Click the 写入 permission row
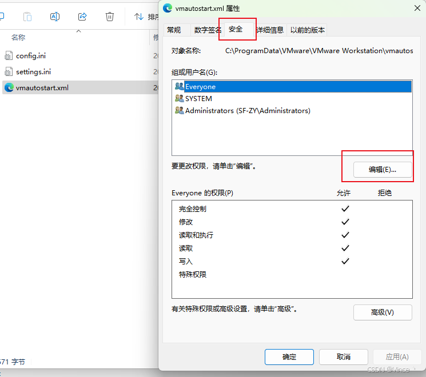This screenshot has height=377, width=426. click(292, 262)
